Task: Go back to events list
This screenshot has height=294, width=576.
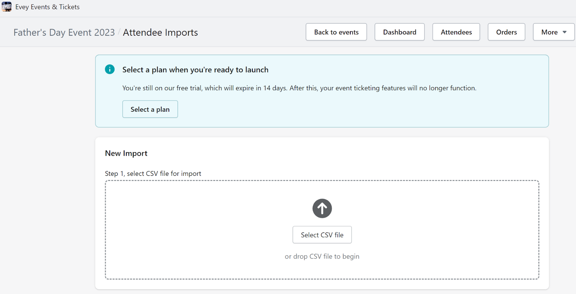Action: point(336,32)
